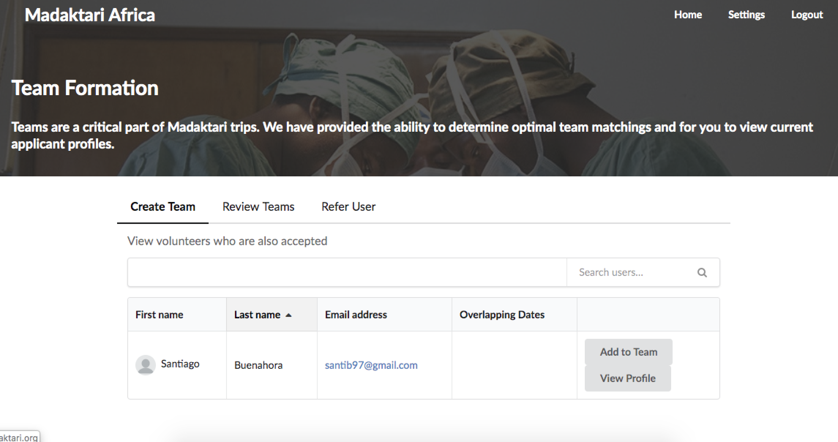Sort by the Last name column header

click(257, 315)
